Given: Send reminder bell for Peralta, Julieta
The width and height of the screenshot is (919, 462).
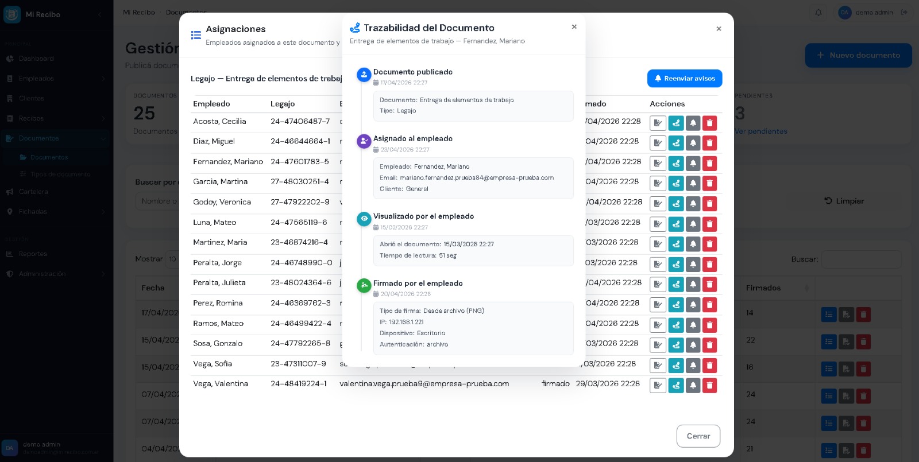Looking at the screenshot, I should click(x=693, y=285).
